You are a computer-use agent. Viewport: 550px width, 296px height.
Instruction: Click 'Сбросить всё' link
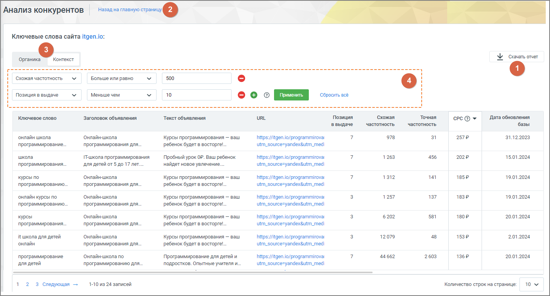[x=334, y=95]
